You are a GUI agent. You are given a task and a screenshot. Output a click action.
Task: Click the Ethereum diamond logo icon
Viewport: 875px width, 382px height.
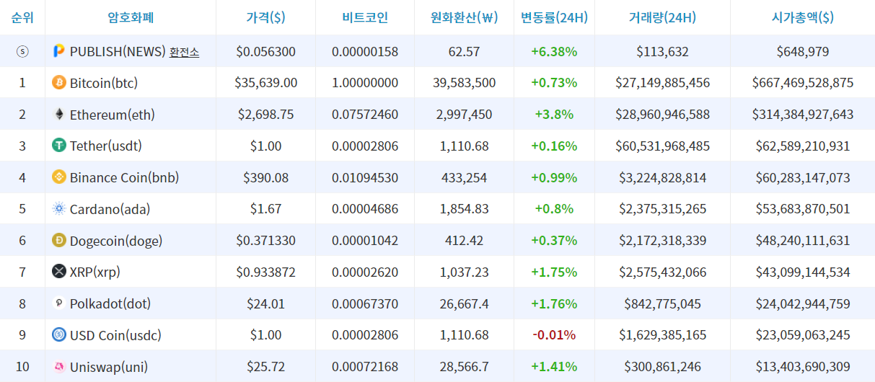pos(59,115)
